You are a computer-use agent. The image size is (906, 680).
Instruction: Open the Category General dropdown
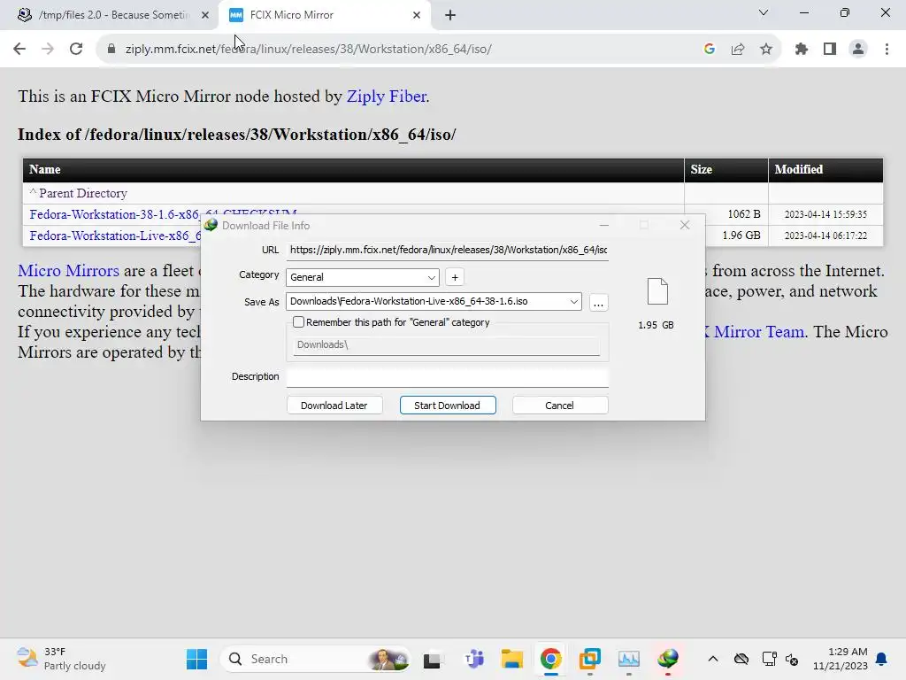362,277
